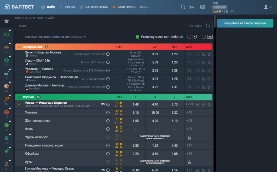Screen dimensions: 277x172
Task: Expand +29 markets for Офсайды
Action: tap(189, 154)
